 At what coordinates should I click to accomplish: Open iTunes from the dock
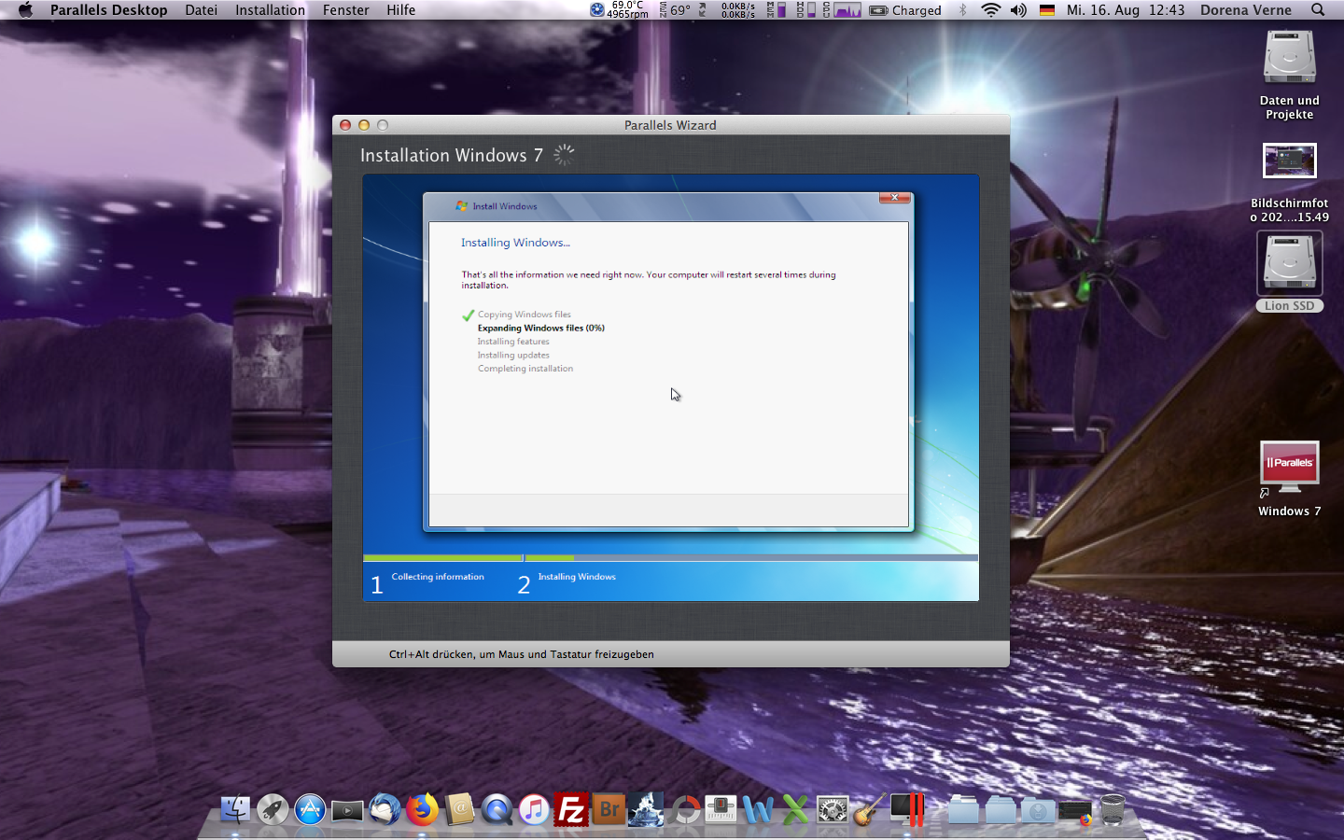534,810
